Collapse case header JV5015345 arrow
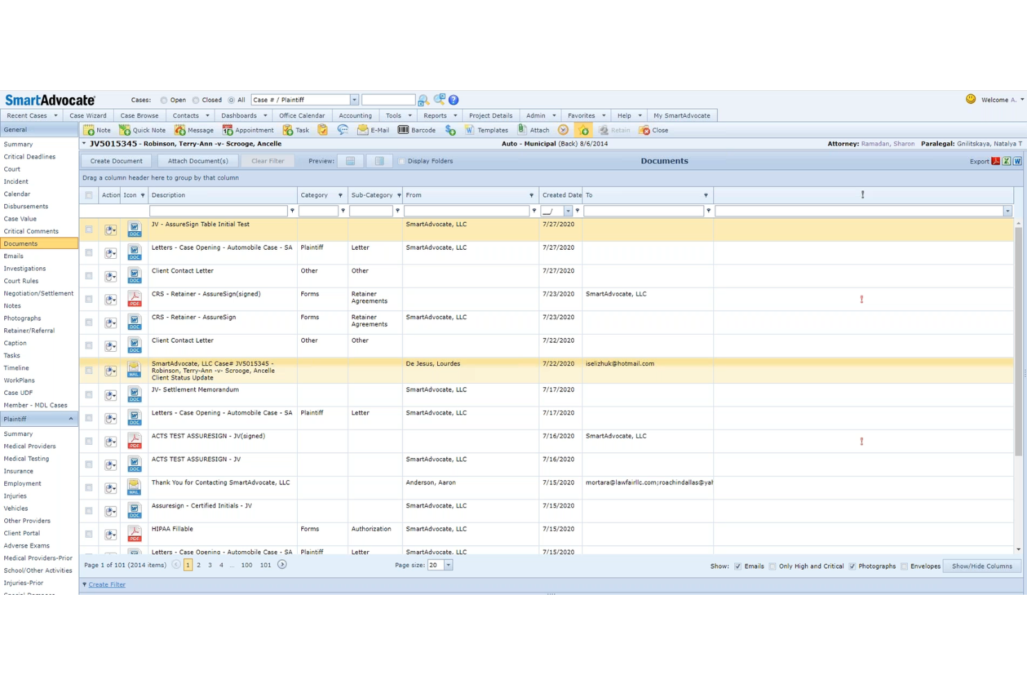Image resolution: width=1027 pixels, height=685 pixels. (84, 144)
